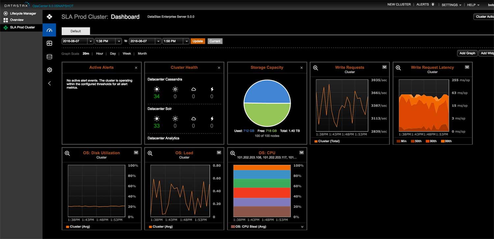Click the orange Update button

[x=198, y=41]
